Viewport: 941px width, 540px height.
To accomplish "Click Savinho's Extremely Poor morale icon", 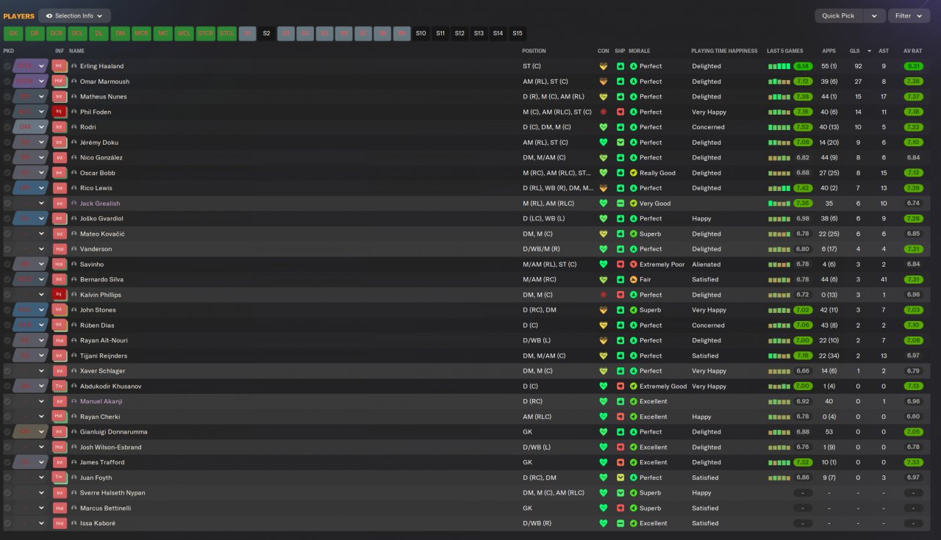I will click(x=634, y=264).
